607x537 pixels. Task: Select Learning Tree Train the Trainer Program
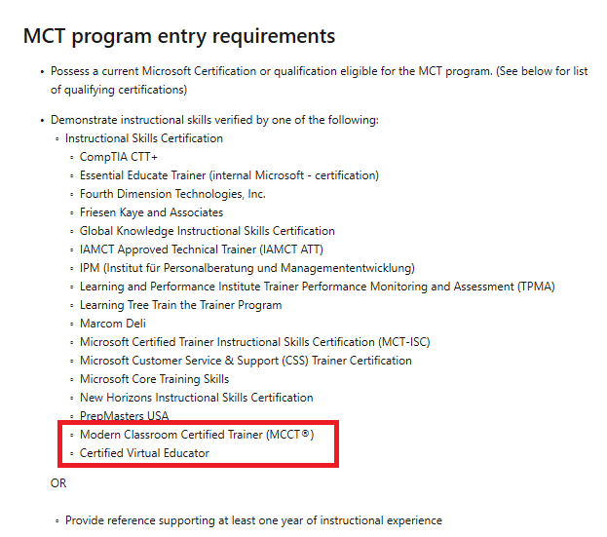180,305
